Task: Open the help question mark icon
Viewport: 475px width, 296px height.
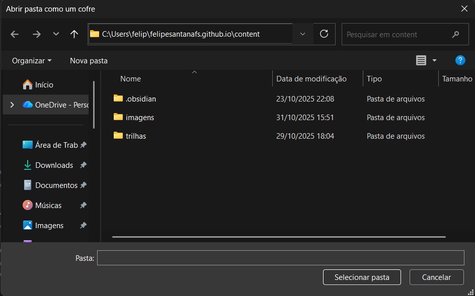Action: 460,60
